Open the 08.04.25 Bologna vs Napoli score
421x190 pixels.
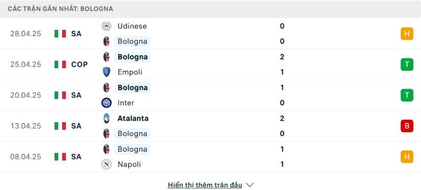[x=282, y=157]
